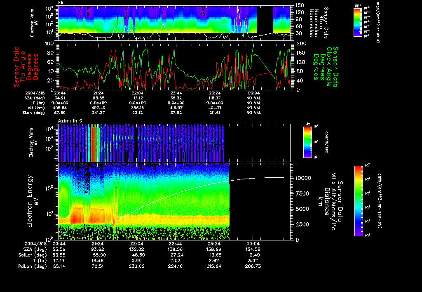Click upper table SZA value '113.65'
This screenshot has height=292, width=422.
[x=98, y=98]
